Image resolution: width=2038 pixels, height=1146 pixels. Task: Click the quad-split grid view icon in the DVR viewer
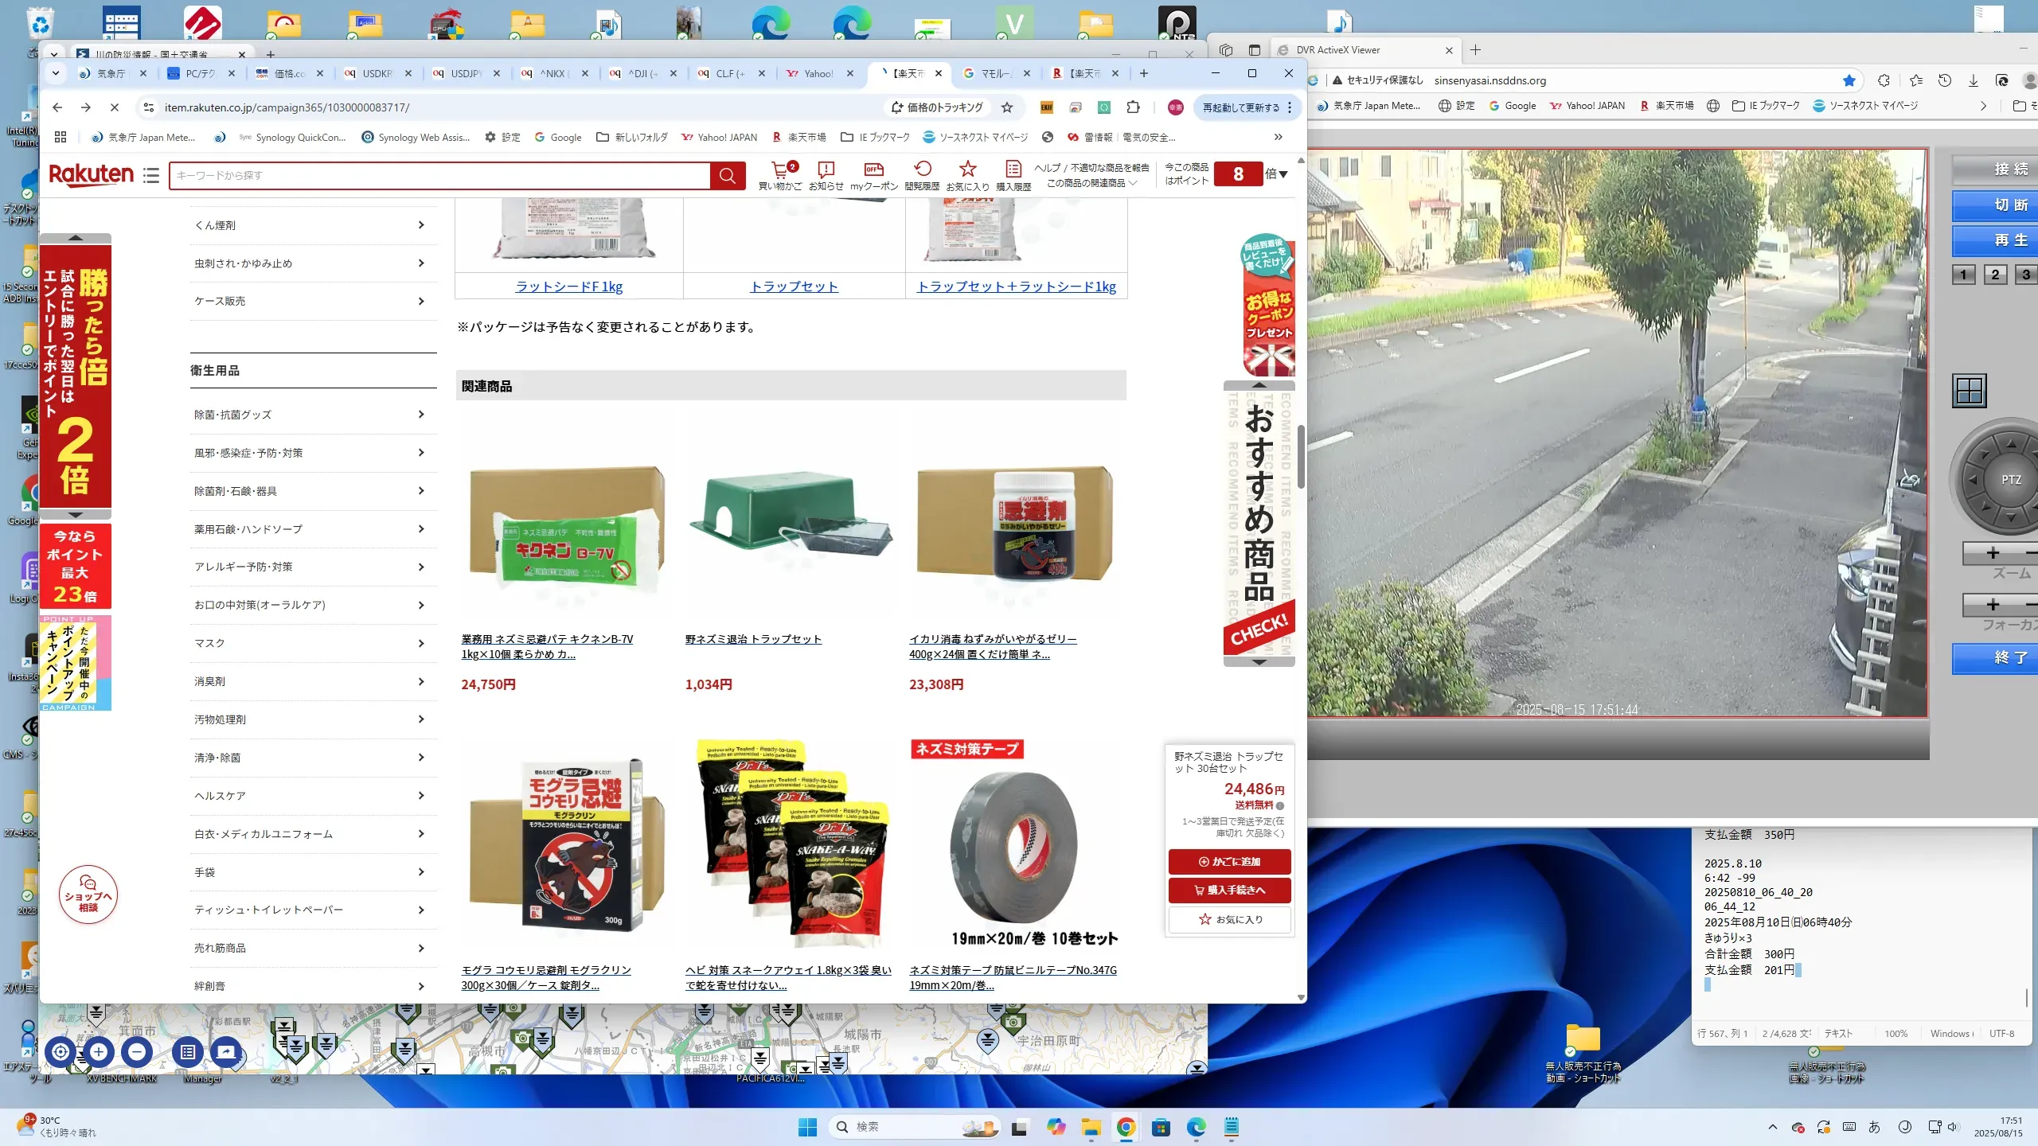coord(1969,391)
